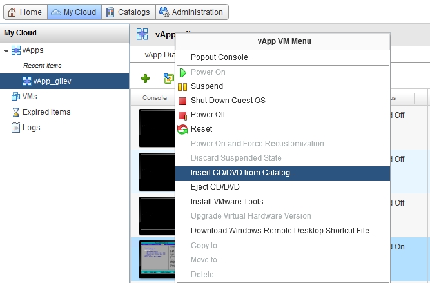Open Logs in the sidebar

[31, 128]
